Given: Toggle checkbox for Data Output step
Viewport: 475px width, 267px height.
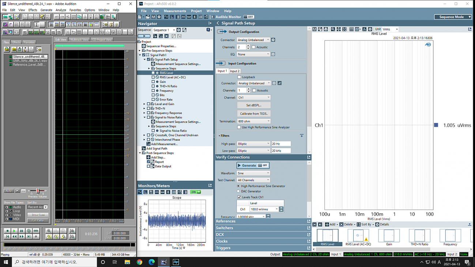Looking at the screenshot, I should (x=148, y=166).
